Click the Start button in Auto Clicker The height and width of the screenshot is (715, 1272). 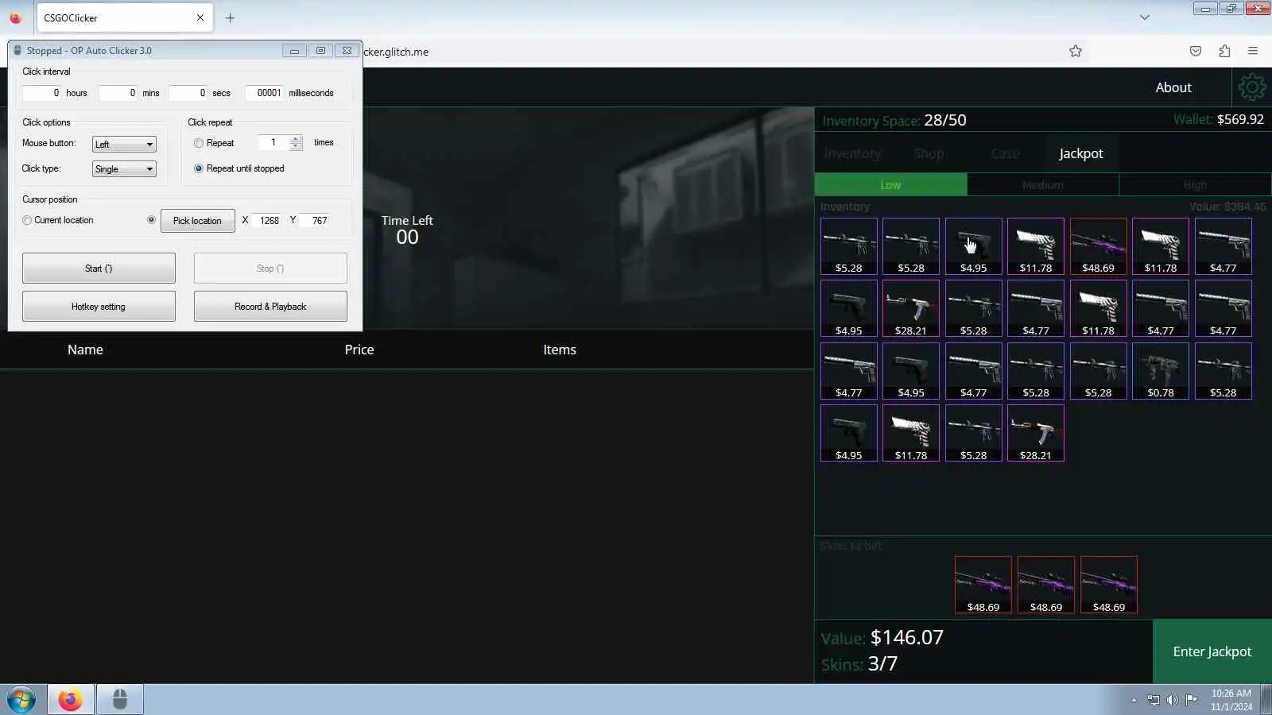tap(99, 269)
